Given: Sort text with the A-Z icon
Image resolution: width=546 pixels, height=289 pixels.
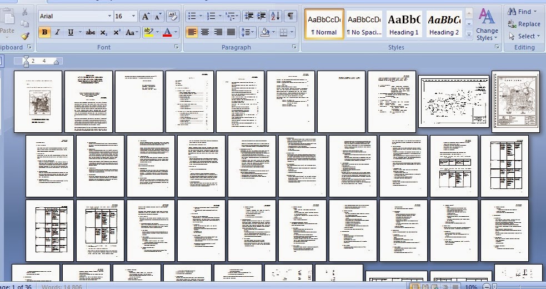Looking at the screenshot, I should click(x=275, y=16).
